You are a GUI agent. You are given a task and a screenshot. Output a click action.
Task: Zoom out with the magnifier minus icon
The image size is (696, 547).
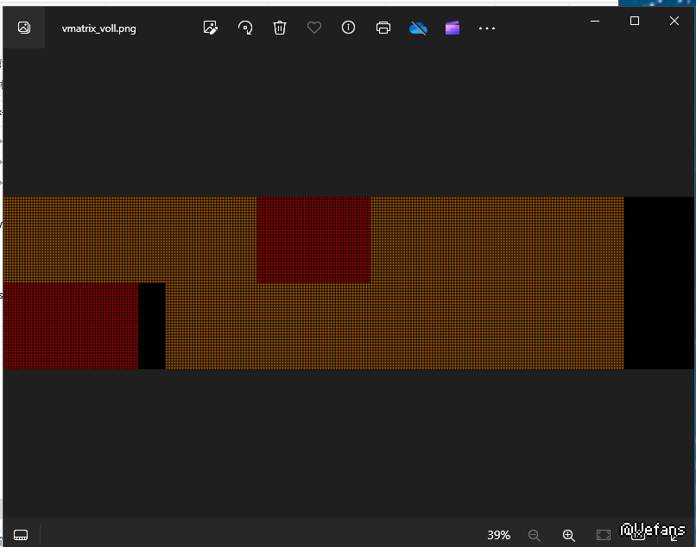(535, 535)
